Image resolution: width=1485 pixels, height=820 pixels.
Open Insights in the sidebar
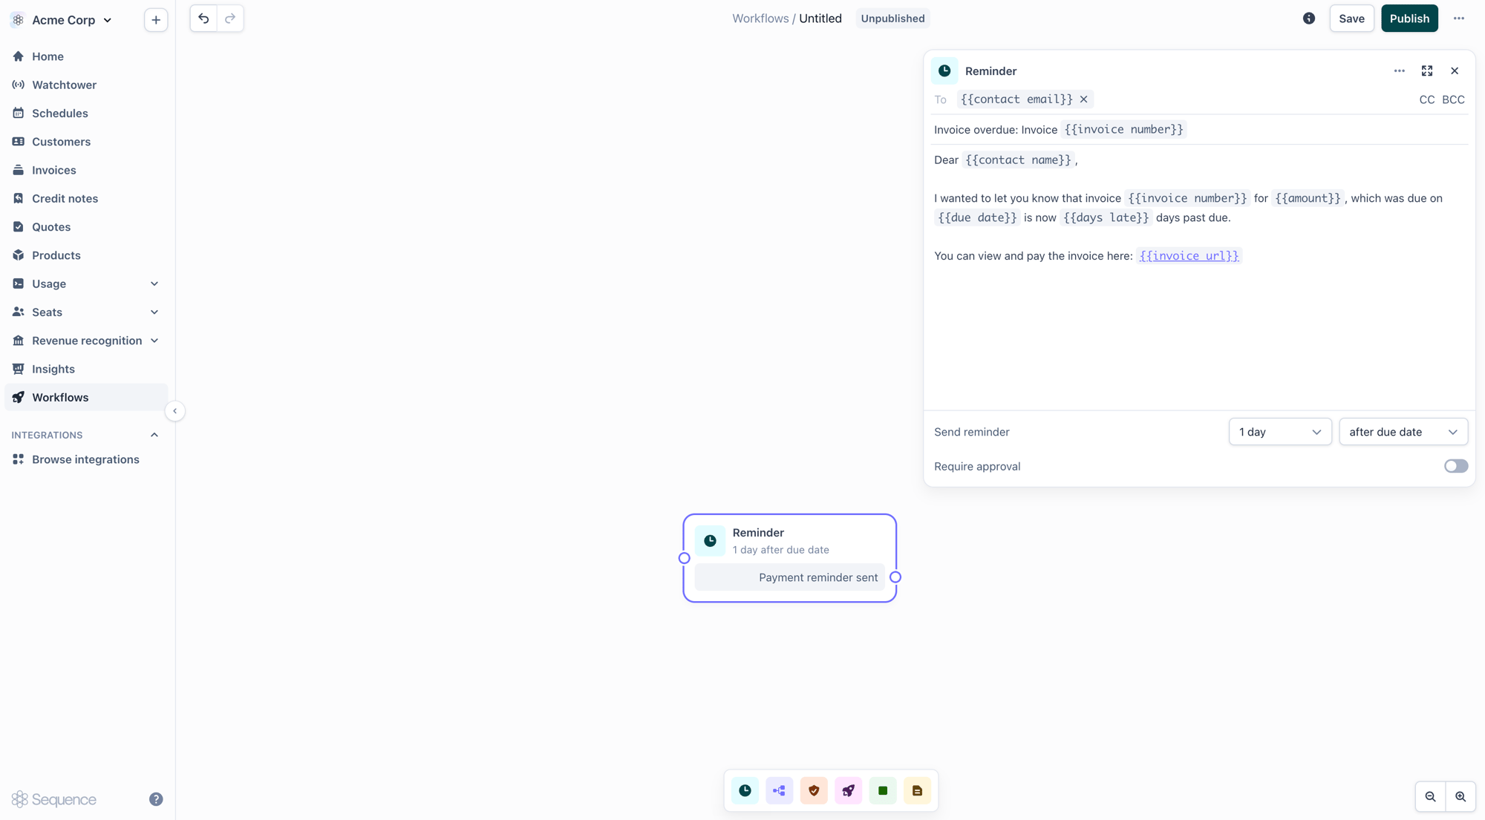click(86, 369)
